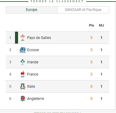Select the France team name
The image size is (116, 113).
click(33, 74)
